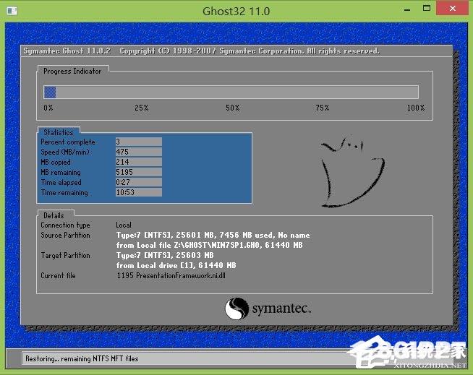Click the 50% progress marker label

233,108
